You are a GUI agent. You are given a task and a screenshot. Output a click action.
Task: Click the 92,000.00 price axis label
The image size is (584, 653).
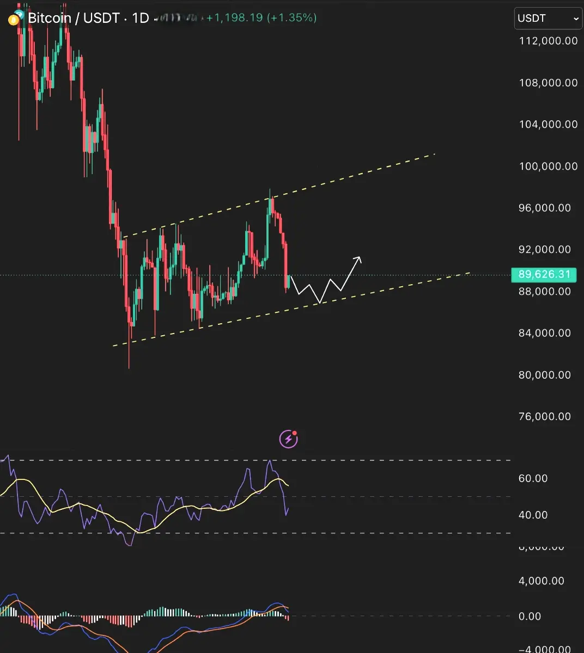tap(545, 249)
